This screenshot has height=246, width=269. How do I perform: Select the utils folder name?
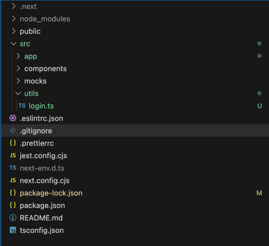[31, 94]
